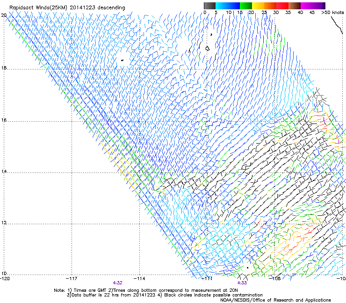Click the gray 0-5 knots color swatch
Viewport: 346px width, 303px height.
tap(209, 6)
